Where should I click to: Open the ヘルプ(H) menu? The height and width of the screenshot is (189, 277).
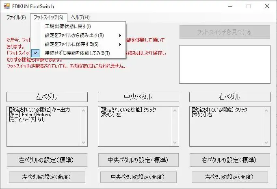click(x=80, y=17)
